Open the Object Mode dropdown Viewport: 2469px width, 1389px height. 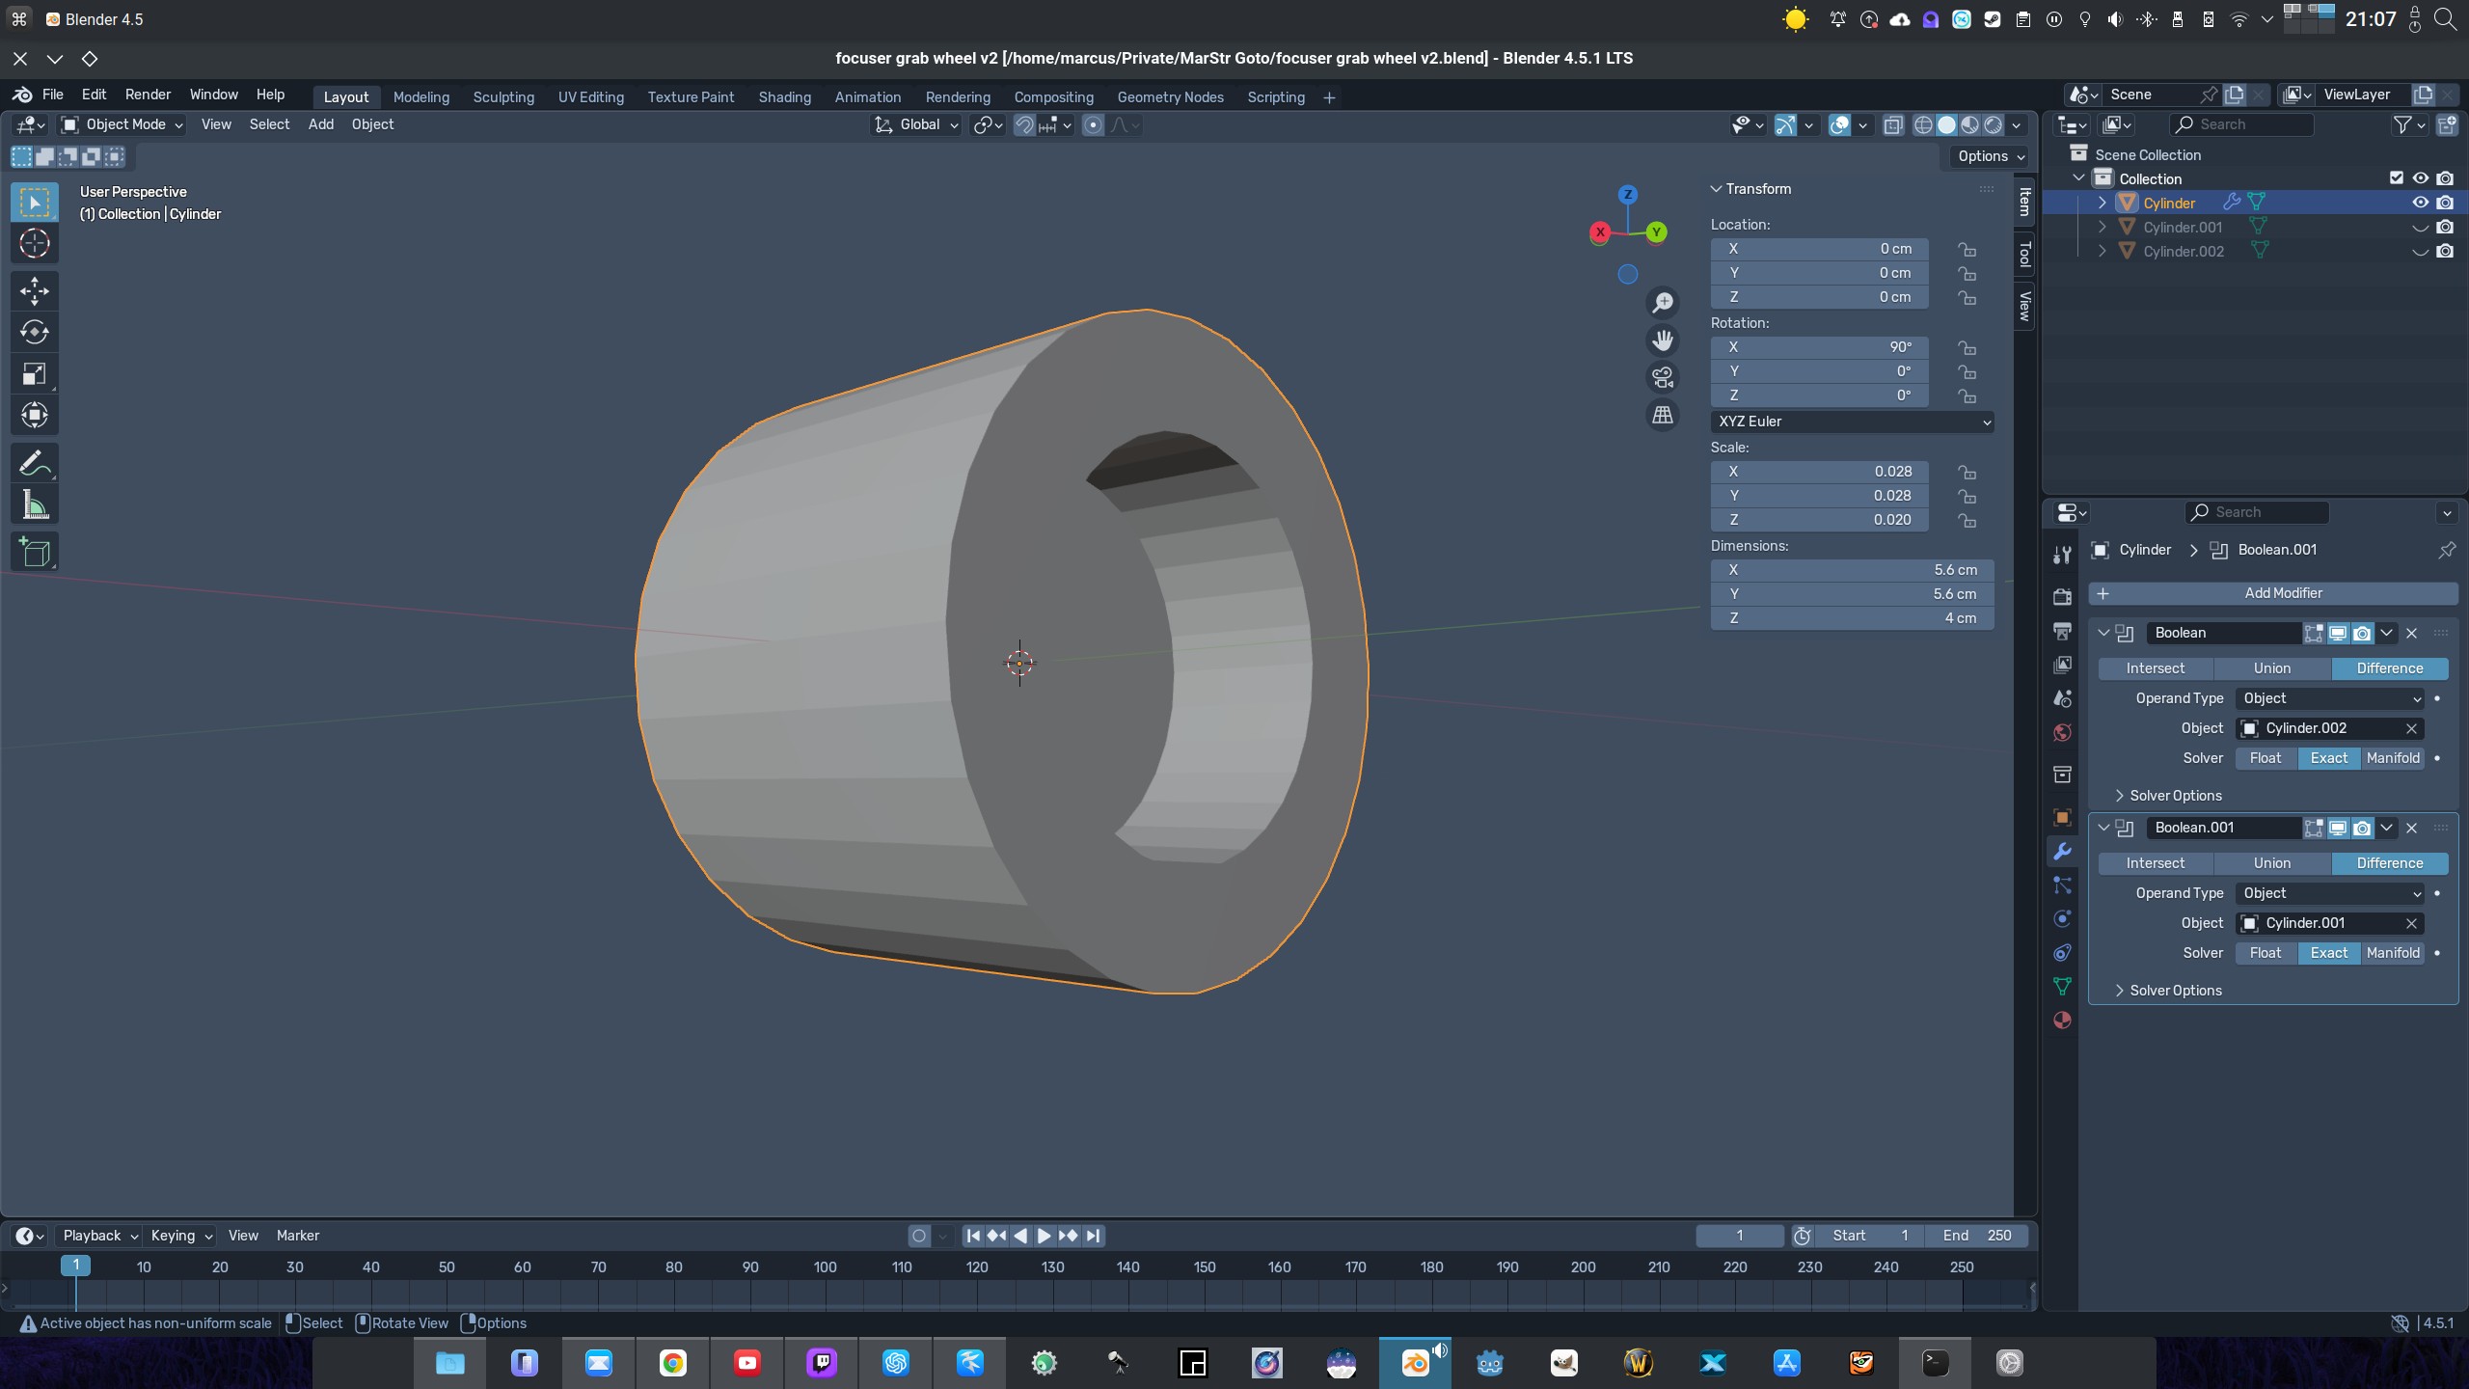tap(122, 124)
